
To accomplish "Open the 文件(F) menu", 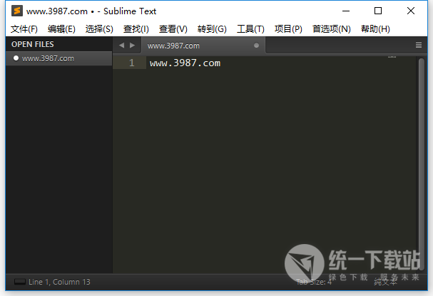I will click(24, 29).
